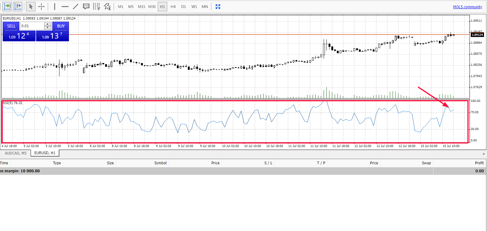Open the Fibonacci retracement tool
Screen dimensions: 487x231
[96, 6]
